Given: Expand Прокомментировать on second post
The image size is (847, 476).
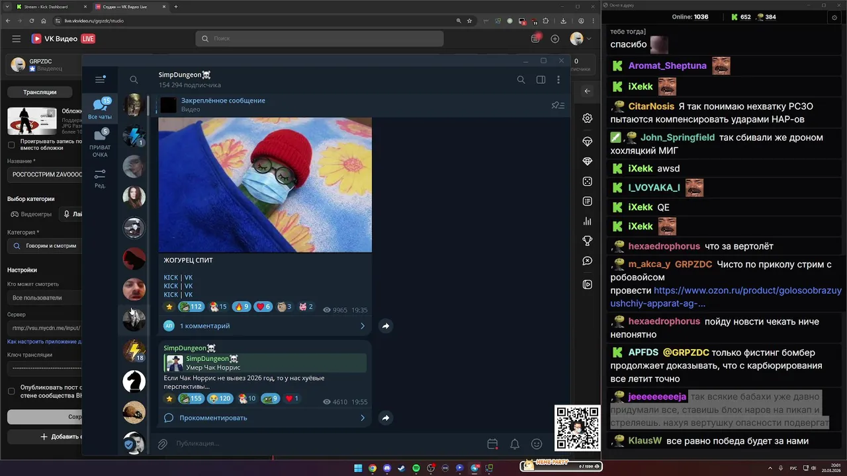Looking at the screenshot, I should coord(265,418).
